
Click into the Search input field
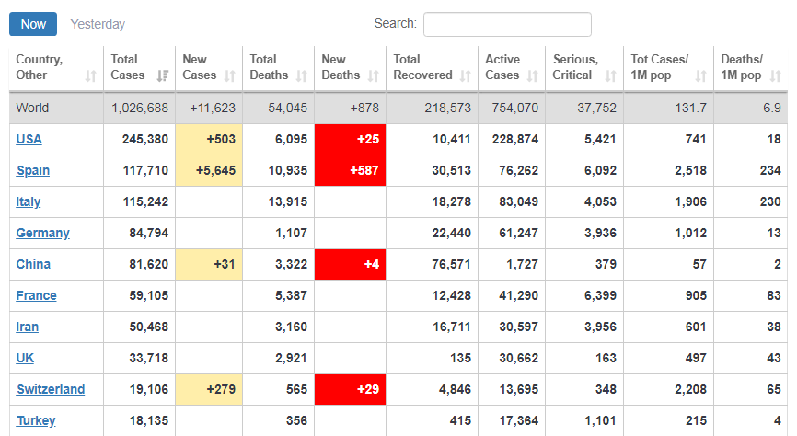(x=507, y=24)
